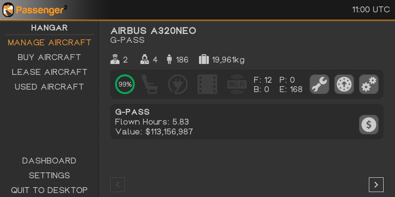Open the Settings link

click(x=49, y=175)
